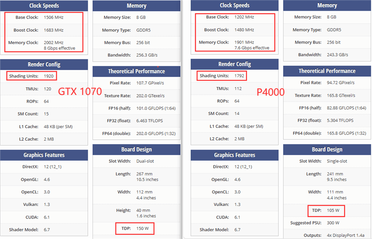Image resolution: width=372 pixels, height=239 pixels.
Task: Click Theoretical Performance header in P4000 specs
Action: (327, 71)
